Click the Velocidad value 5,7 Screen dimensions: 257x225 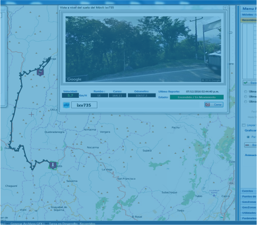70,96
